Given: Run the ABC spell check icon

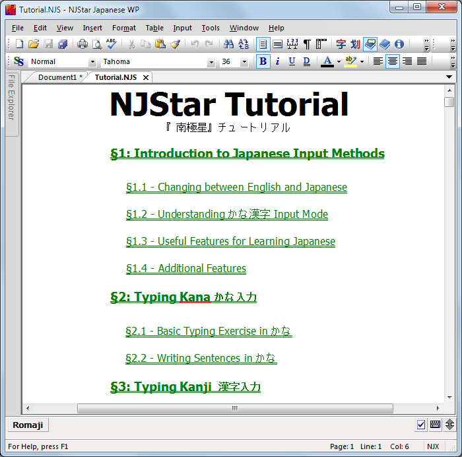Looking at the screenshot, I should tap(112, 44).
